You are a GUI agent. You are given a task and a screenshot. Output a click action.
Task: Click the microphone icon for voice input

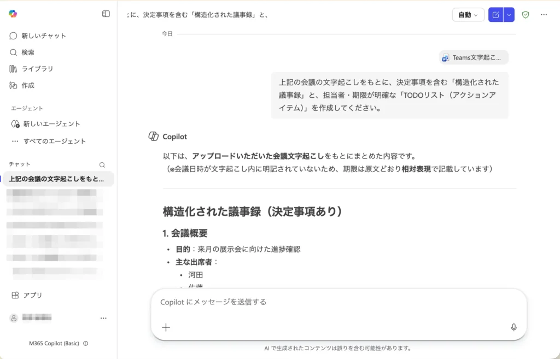(514, 327)
